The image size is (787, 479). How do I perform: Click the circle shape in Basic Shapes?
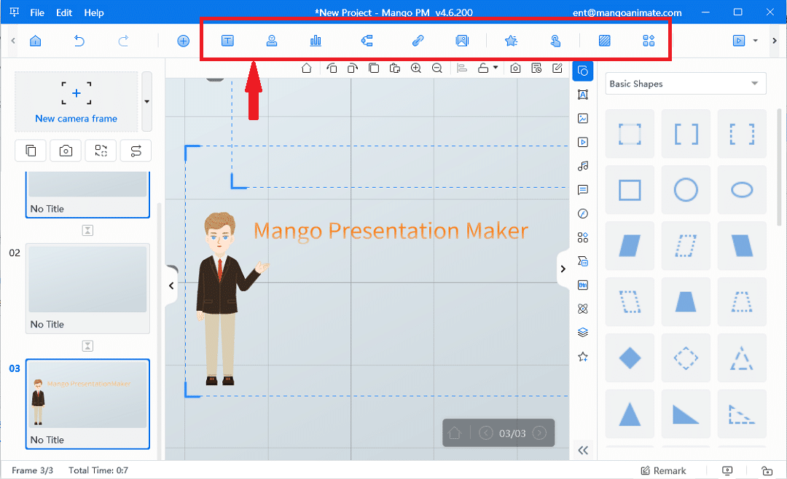[686, 191]
